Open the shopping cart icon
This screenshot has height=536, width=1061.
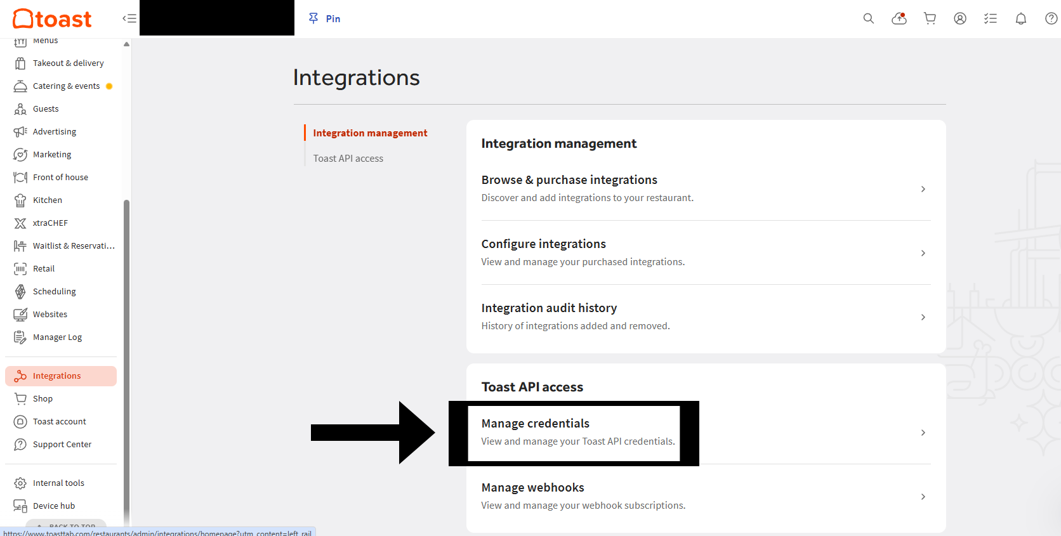930,18
